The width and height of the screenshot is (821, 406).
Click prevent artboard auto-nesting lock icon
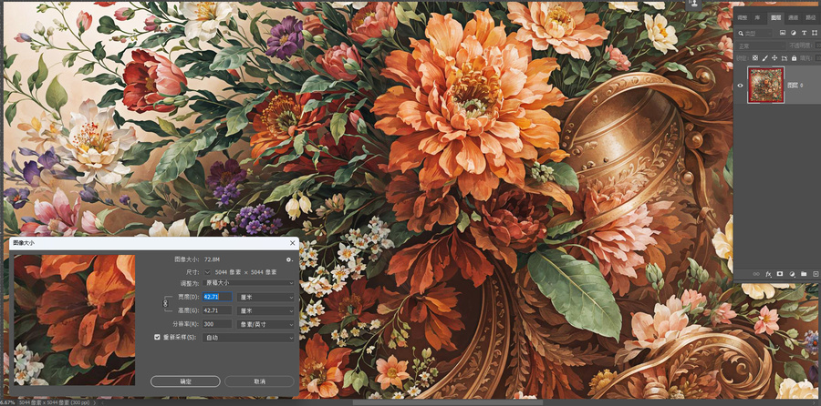[x=785, y=58]
